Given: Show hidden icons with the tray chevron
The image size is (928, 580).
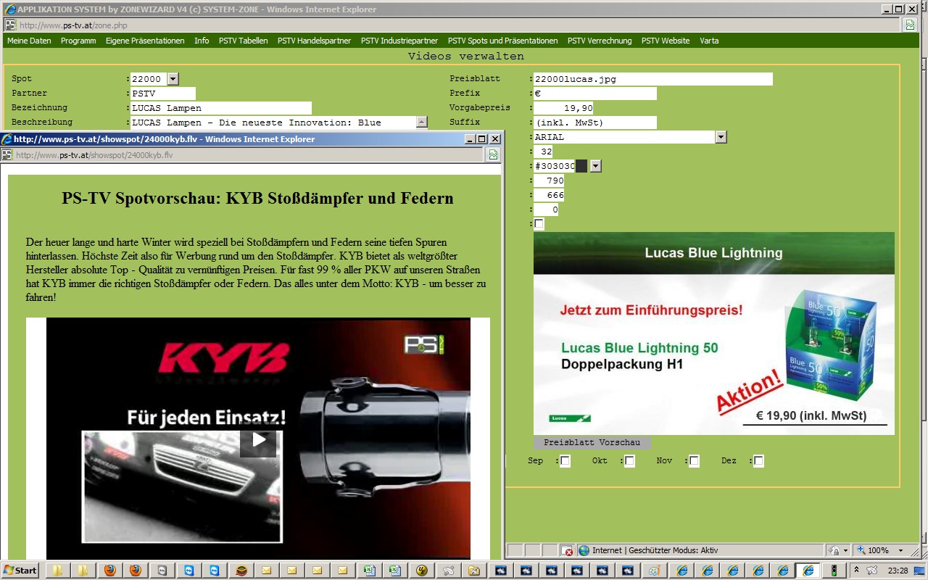Looking at the screenshot, I should pyautogui.click(x=857, y=570).
